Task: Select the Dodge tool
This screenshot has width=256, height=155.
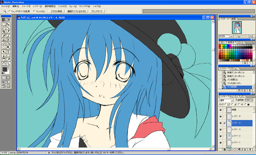Action: point(8,47)
